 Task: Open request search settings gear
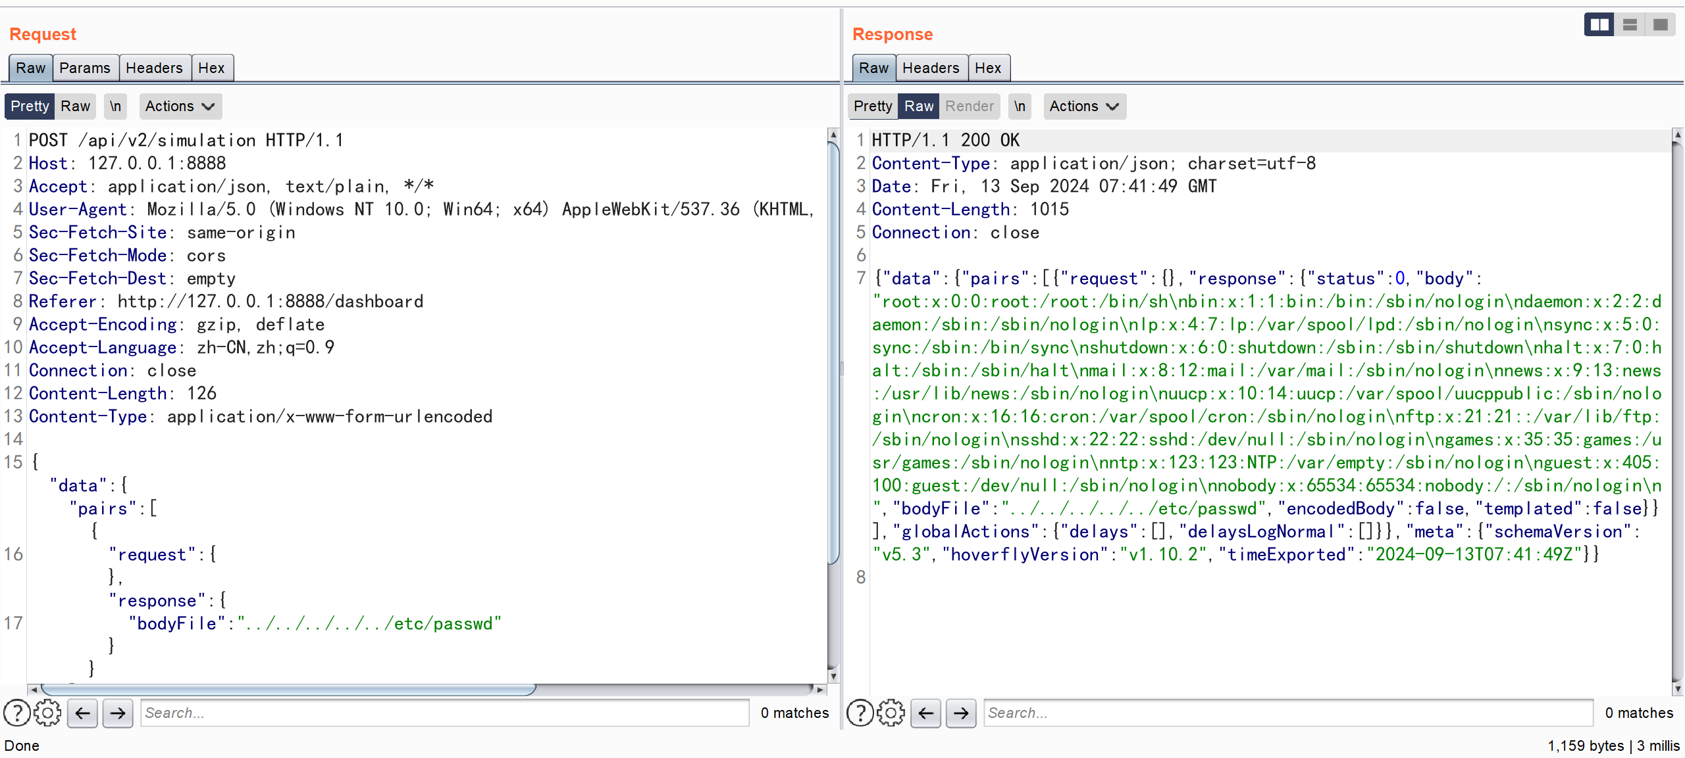click(47, 713)
